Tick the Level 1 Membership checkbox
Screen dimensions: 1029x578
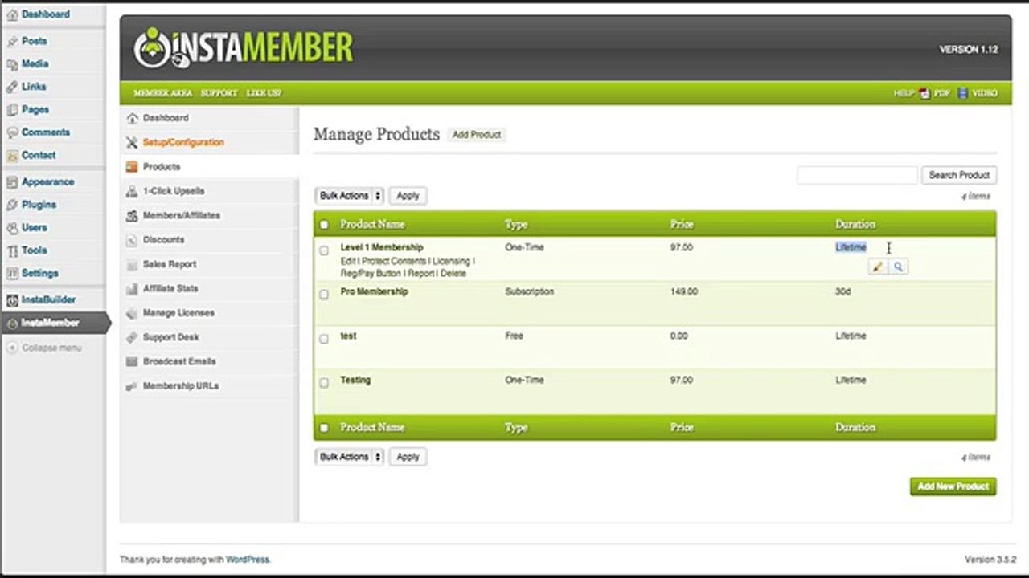pyautogui.click(x=324, y=250)
